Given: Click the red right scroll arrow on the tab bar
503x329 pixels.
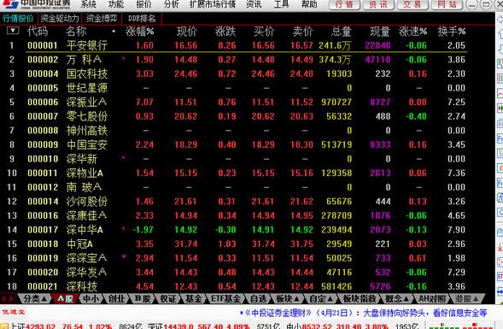Looking at the screenshot, I should pos(12,299).
